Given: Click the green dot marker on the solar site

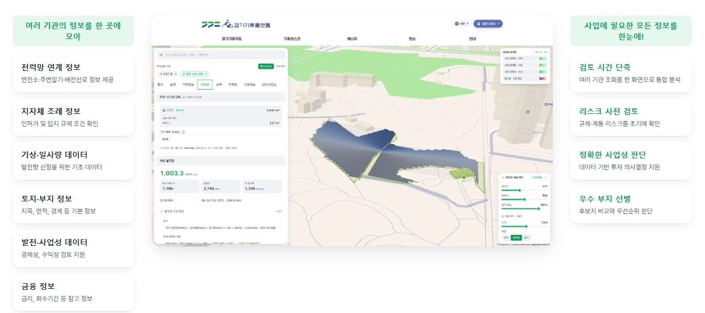Looking at the screenshot, I should [x=464, y=177].
